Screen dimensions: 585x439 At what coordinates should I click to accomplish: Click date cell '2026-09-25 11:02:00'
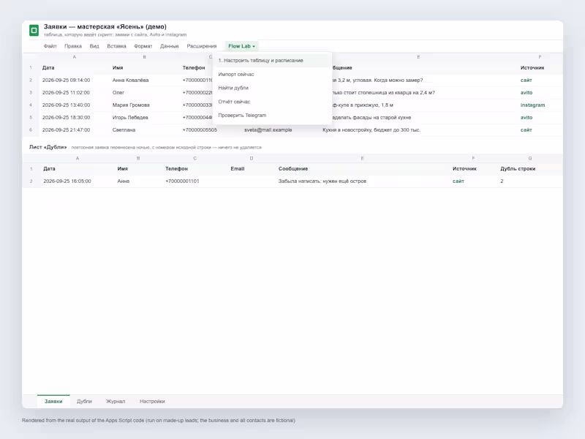click(x=75, y=93)
